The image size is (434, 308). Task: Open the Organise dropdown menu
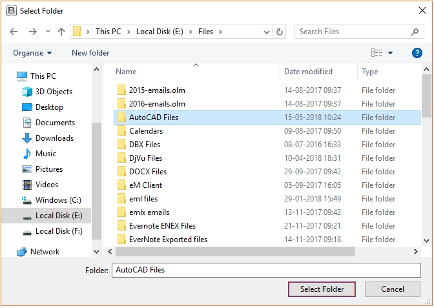coord(32,53)
